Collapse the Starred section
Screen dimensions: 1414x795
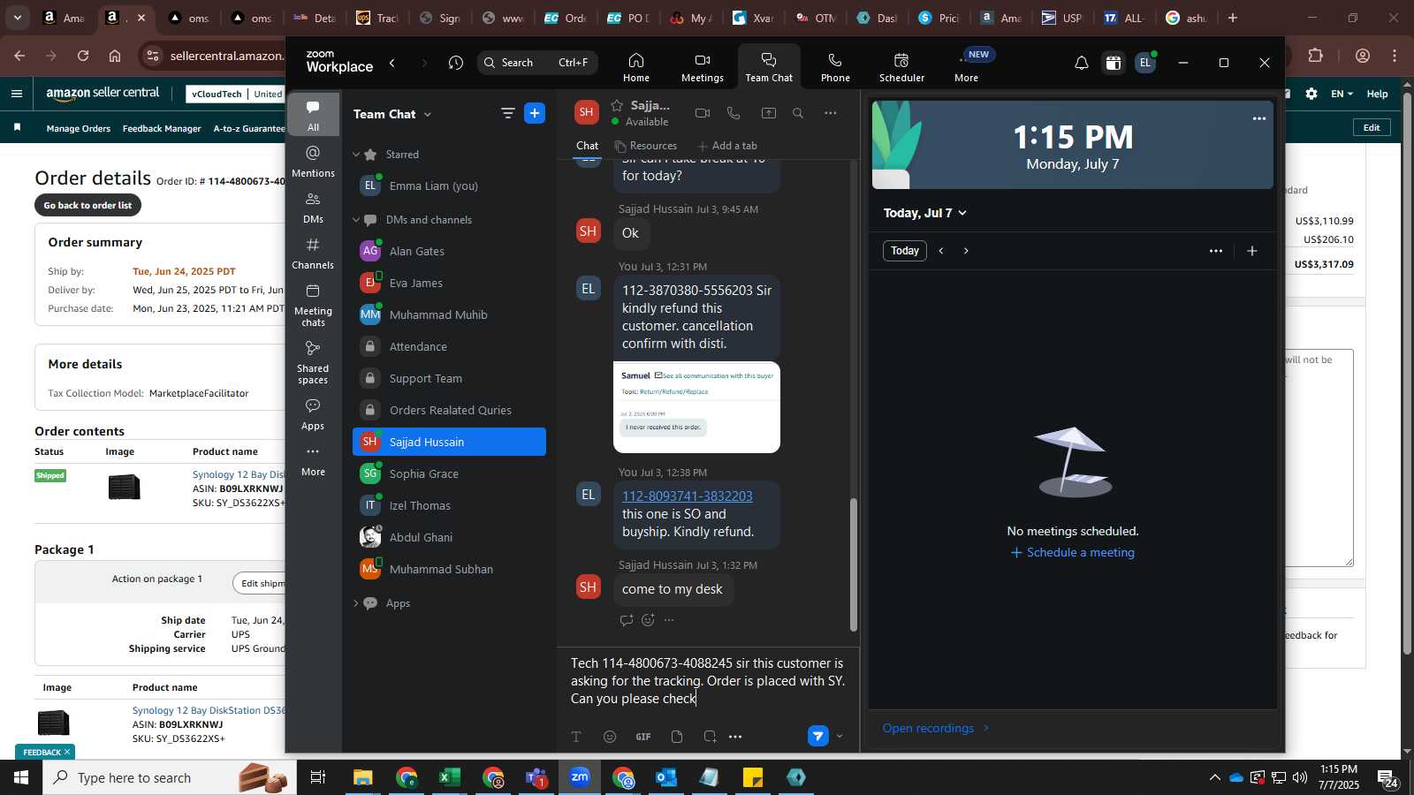pyautogui.click(x=356, y=155)
